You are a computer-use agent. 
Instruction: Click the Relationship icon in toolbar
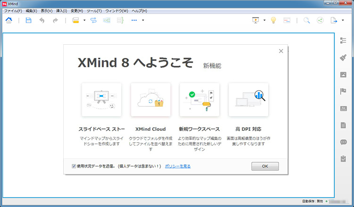click(x=93, y=20)
